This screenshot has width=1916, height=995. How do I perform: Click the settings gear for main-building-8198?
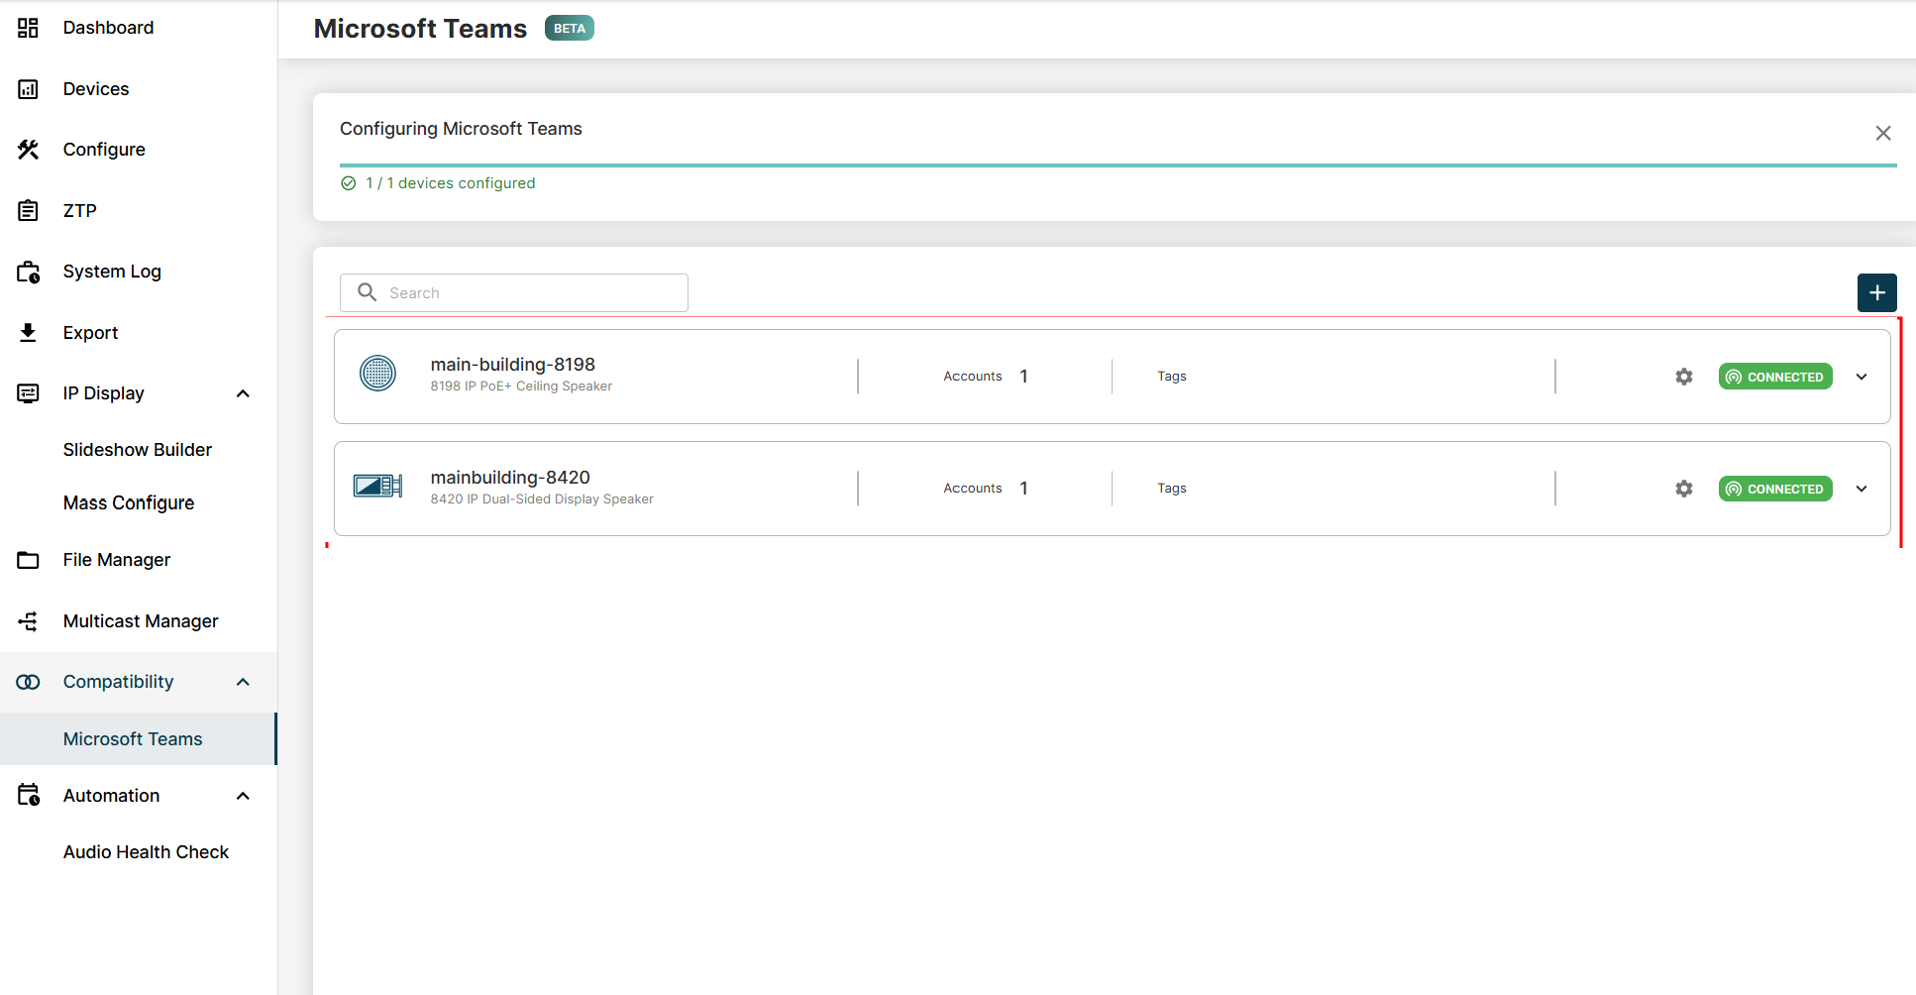pyautogui.click(x=1683, y=377)
